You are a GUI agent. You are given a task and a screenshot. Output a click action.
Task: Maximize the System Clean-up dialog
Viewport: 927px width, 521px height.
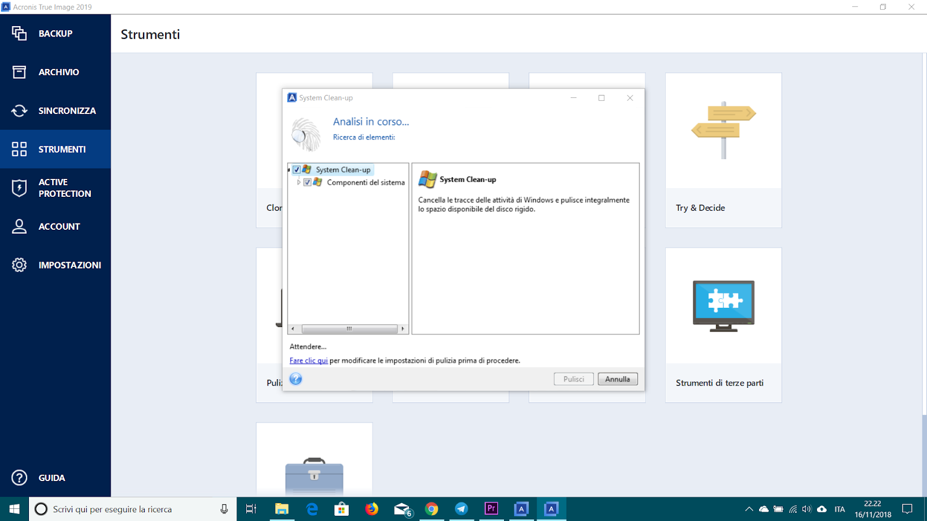pos(601,98)
